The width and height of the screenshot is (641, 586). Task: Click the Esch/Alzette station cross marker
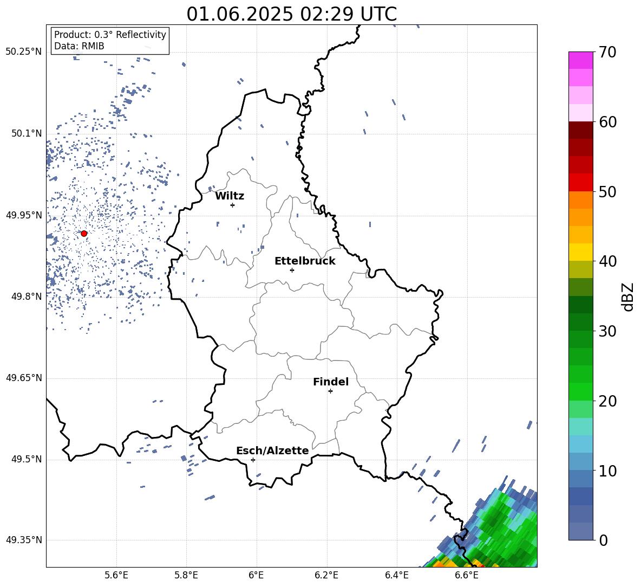[253, 460]
